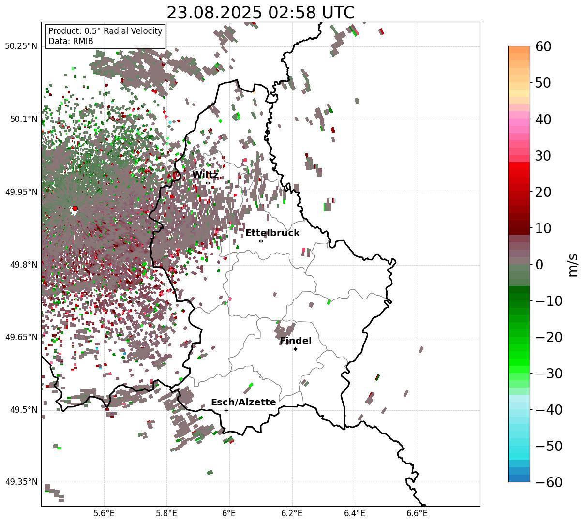Click the colorbar value −50
The height and width of the screenshot is (523, 584).
point(549,446)
